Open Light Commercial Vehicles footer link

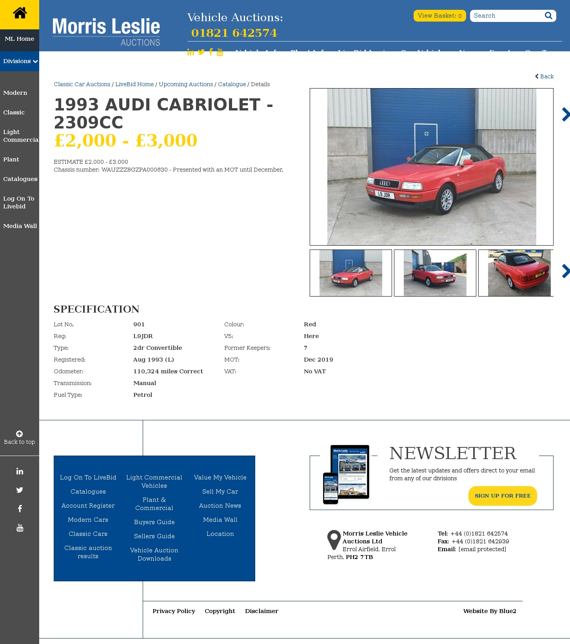[154, 481]
